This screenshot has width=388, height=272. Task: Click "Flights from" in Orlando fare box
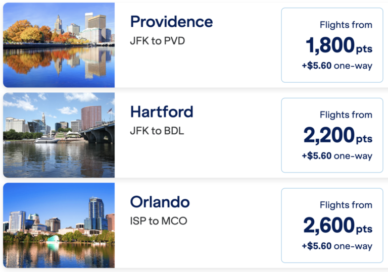coord(346,205)
